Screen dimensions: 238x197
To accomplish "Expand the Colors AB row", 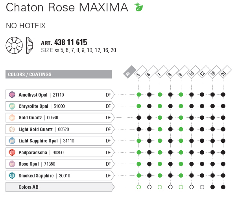I will (59, 187).
